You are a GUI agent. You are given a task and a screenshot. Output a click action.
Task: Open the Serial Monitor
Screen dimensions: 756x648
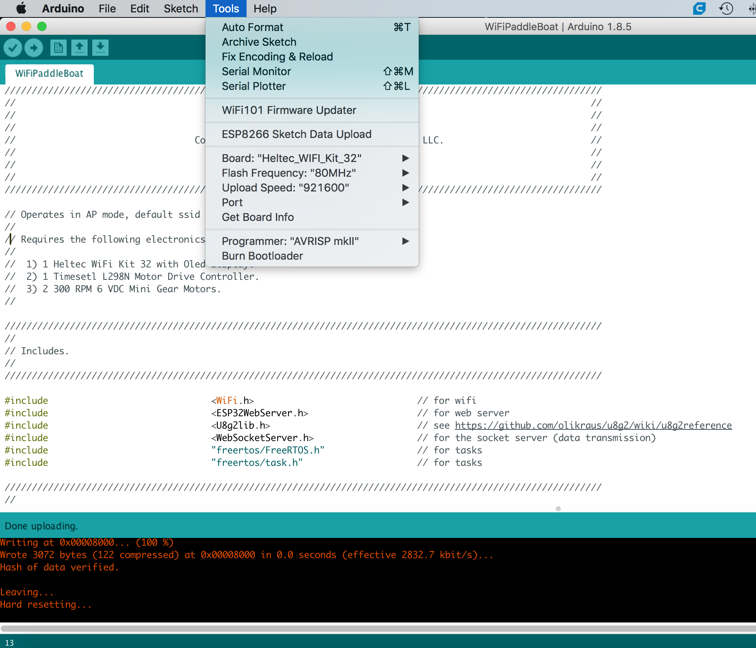[312, 71]
